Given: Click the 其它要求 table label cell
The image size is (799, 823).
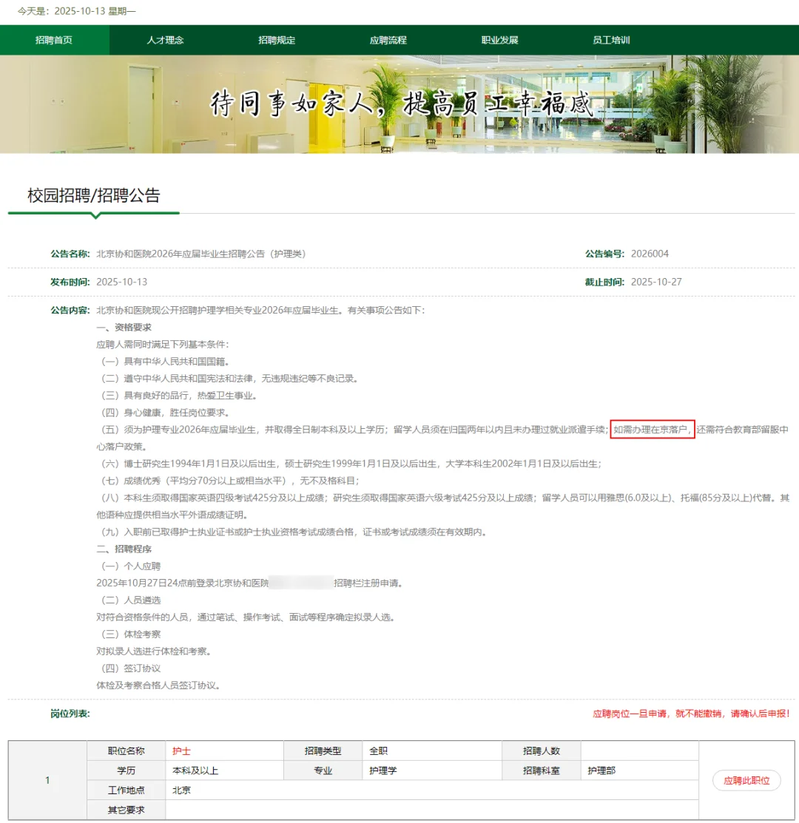Looking at the screenshot, I should point(126,810).
